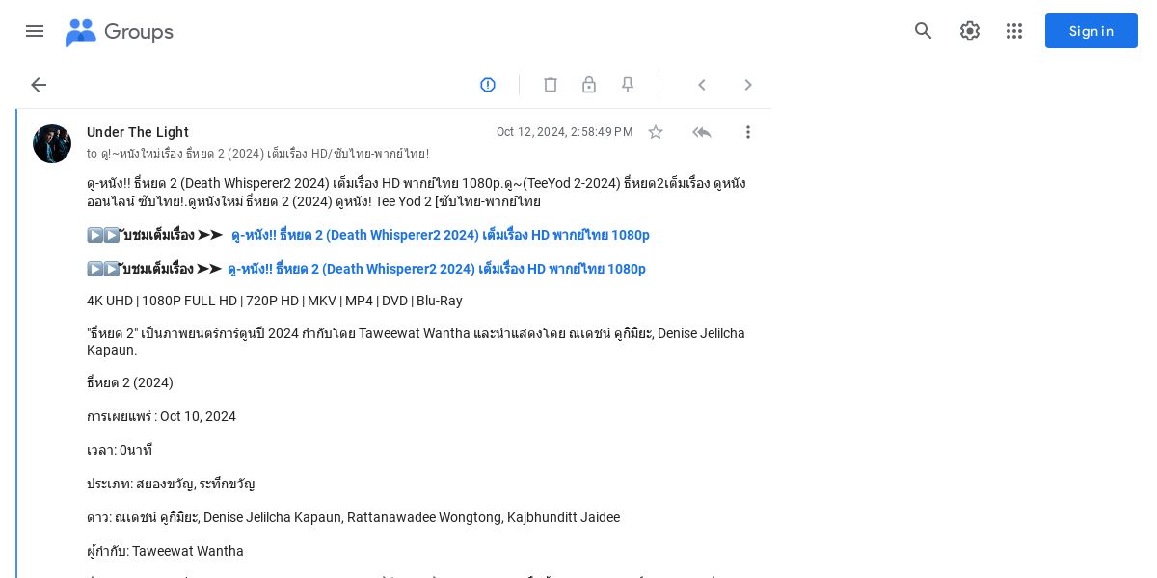Open message more-options three dots
Viewport: 1157px width, 578px height.
point(748,132)
